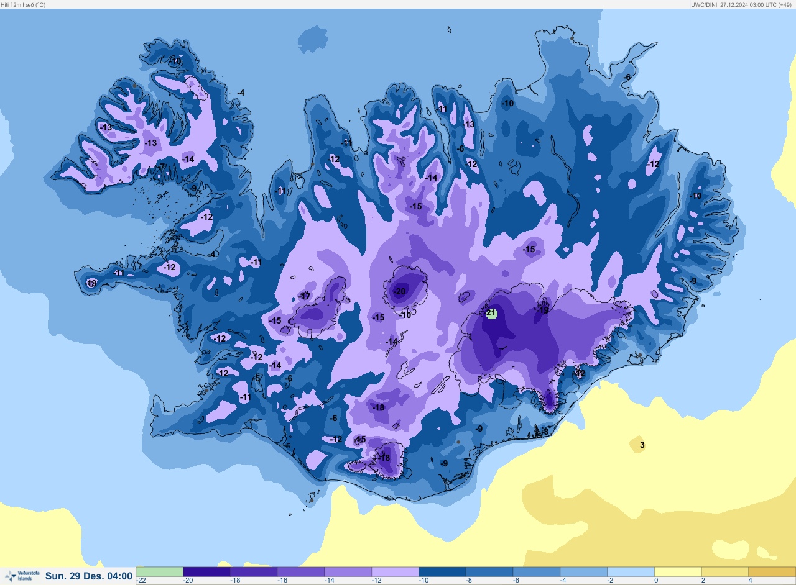Click the legend tick label -6
The height and width of the screenshot is (585, 796).
(516, 581)
